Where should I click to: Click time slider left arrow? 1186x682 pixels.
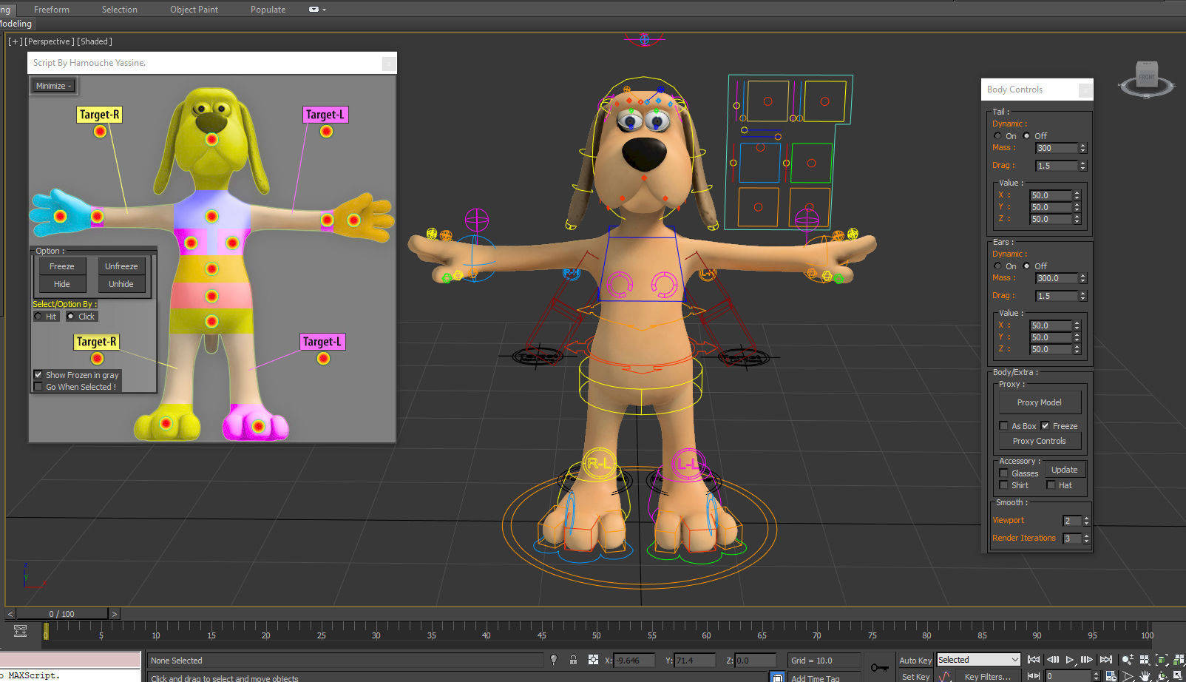[x=10, y=614]
